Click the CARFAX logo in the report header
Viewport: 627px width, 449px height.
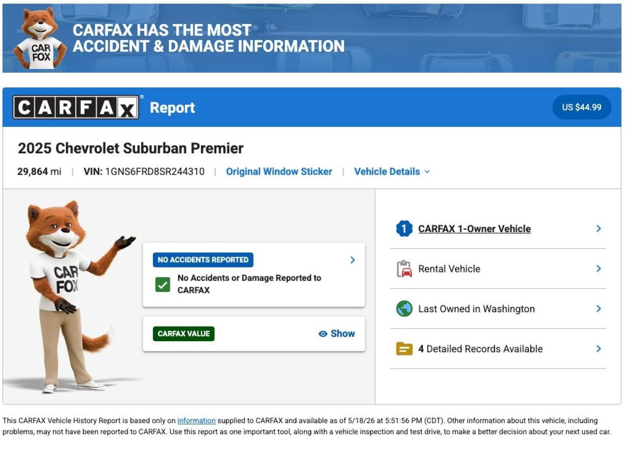76,107
